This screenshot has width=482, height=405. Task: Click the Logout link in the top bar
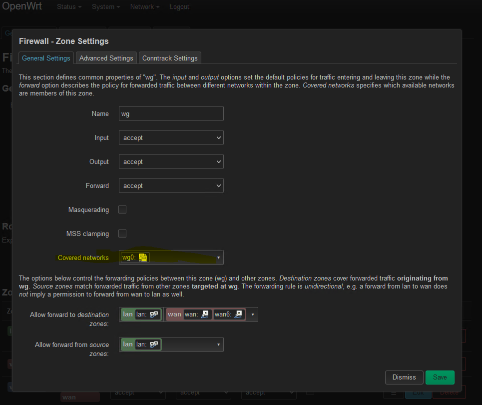point(179,7)
